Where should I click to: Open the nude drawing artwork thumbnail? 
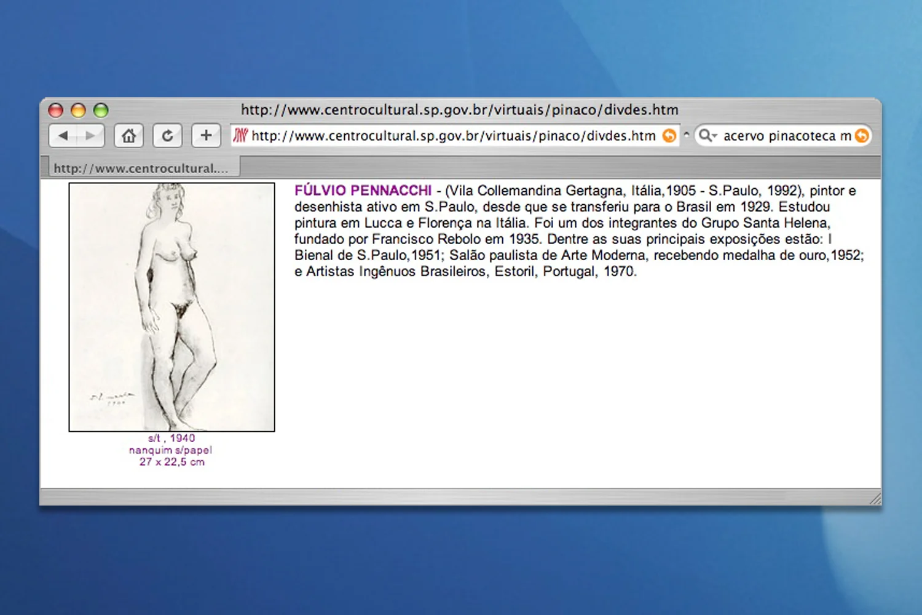pos(171,307)
